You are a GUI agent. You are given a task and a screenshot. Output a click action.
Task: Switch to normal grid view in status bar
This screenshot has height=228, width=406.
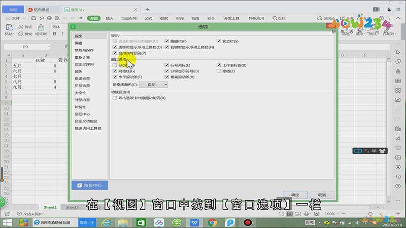[x=290, y=214]
